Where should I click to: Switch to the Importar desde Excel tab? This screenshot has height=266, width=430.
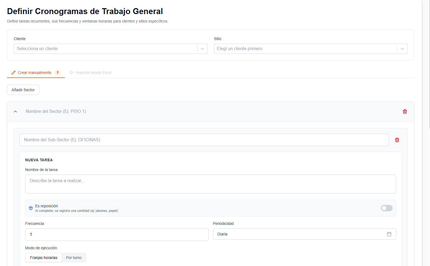(x=91, y=73)
